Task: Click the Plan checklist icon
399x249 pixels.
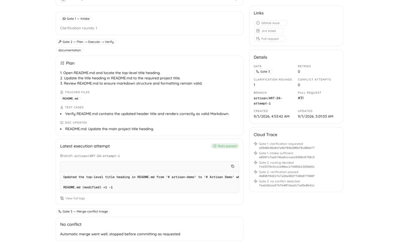Action: [x=62, y=63]
